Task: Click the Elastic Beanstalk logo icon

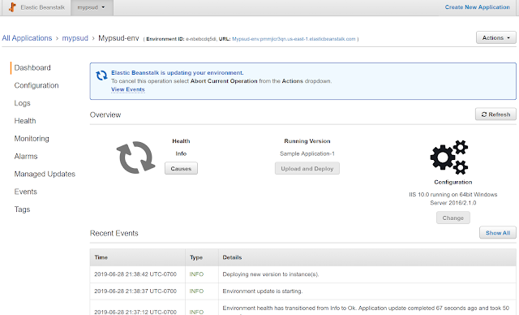Action: (x=12, y=7)
